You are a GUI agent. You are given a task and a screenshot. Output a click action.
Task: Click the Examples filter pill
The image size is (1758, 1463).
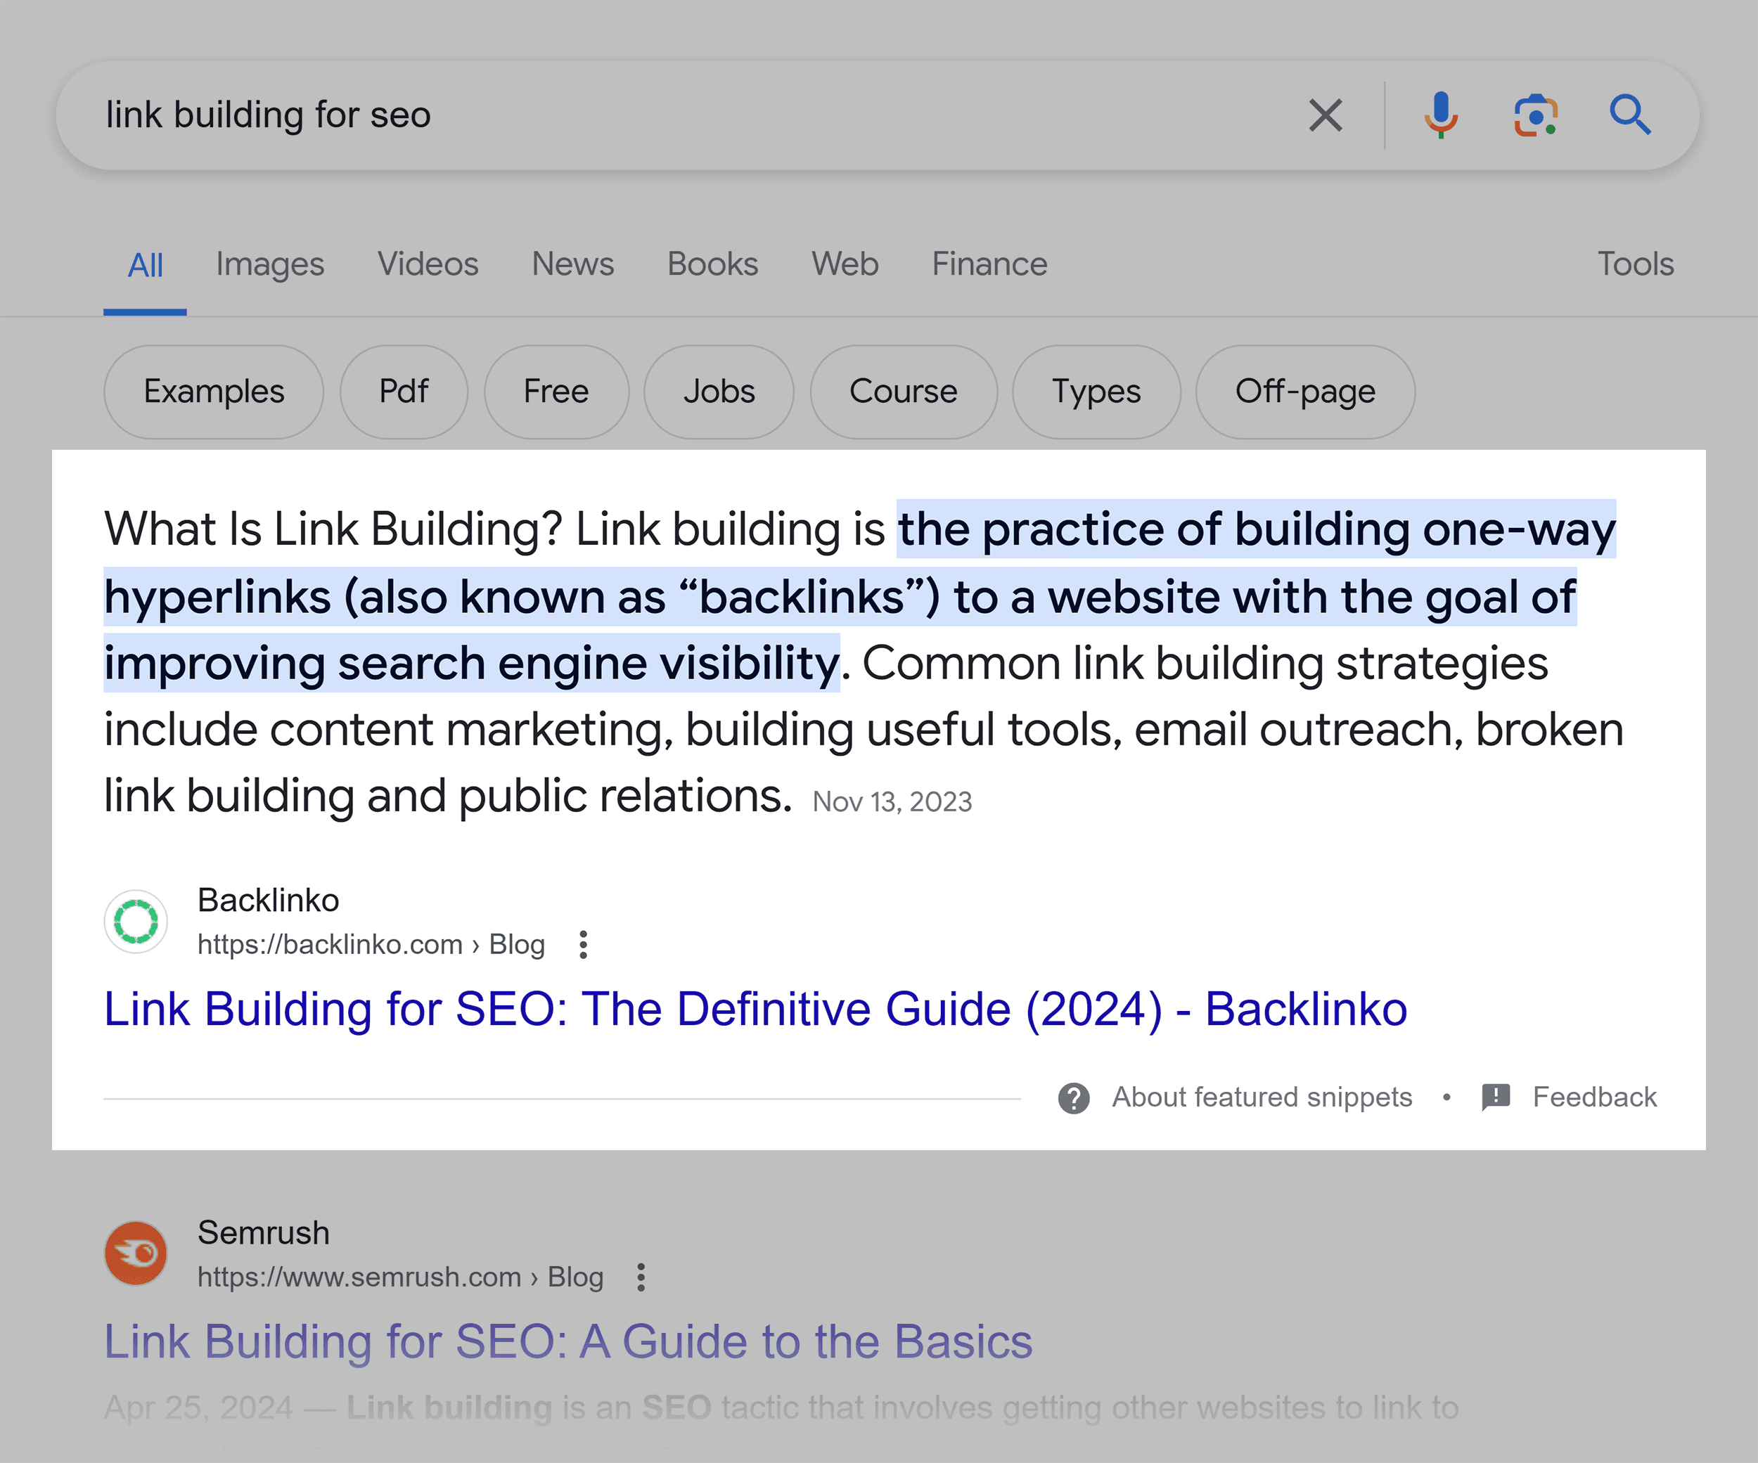tap(213, 390)
